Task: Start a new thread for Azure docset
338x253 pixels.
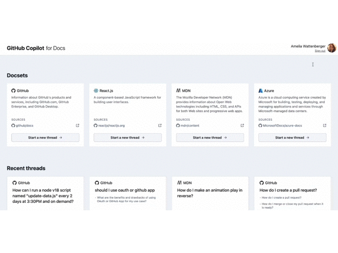Action: click(x=292, y=138)
